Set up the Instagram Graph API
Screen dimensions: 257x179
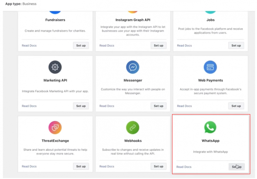point(159,45)
